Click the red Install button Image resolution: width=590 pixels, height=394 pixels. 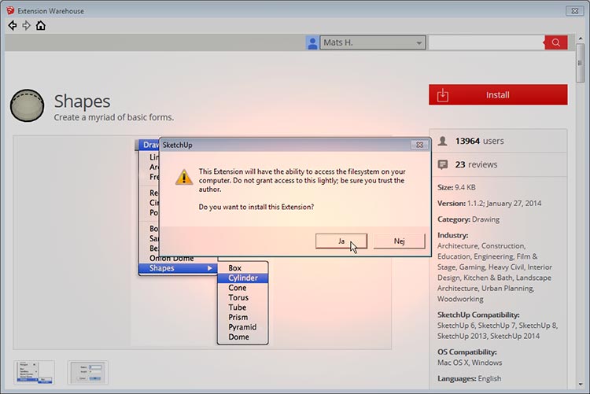(x=498, y=95)
